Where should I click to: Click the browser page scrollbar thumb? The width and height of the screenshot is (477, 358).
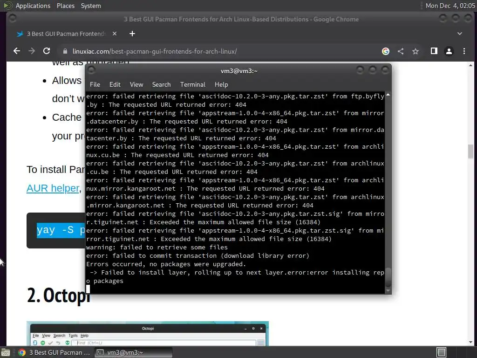point(470,151)
